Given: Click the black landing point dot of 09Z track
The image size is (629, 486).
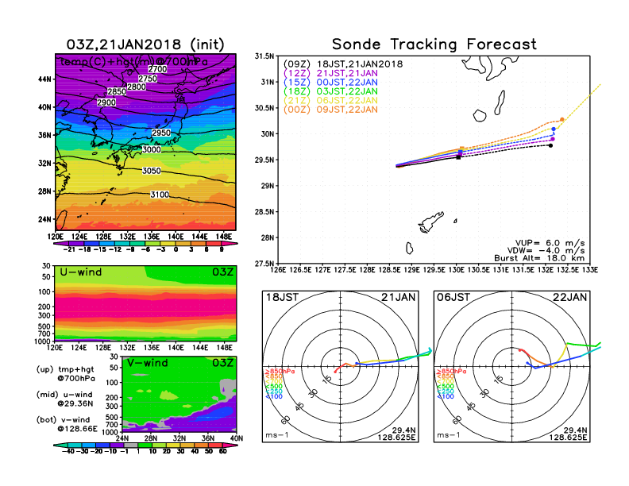Looking at the screenshot, I should (x=551, y=145).
